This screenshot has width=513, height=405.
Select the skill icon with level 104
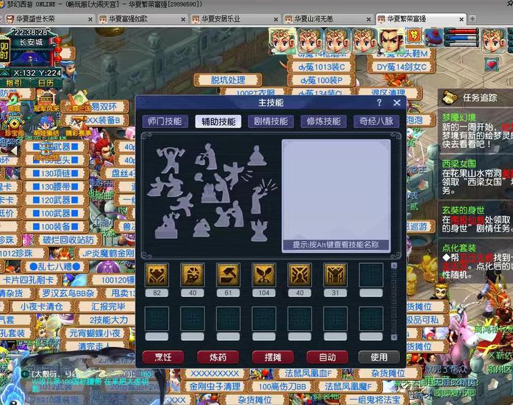click(264, 275)
